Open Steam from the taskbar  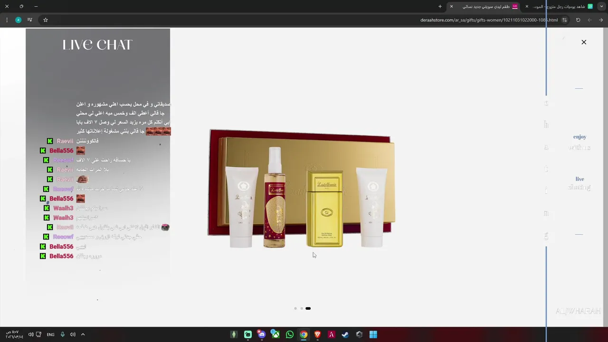point(345,334)
